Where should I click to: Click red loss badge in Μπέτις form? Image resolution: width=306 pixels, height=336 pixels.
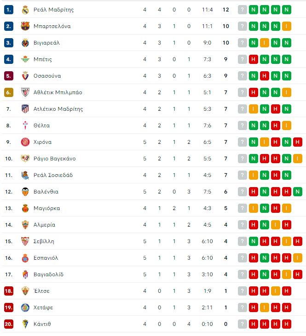tap(254, 59)
